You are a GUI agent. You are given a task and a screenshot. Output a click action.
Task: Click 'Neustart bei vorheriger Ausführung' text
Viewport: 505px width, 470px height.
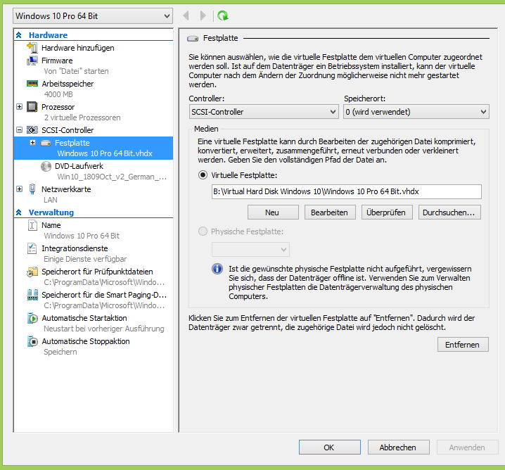103,329
